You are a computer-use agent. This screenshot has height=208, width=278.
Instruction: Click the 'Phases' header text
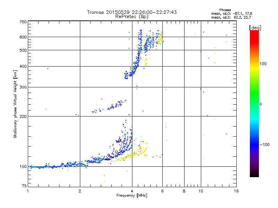225,10
